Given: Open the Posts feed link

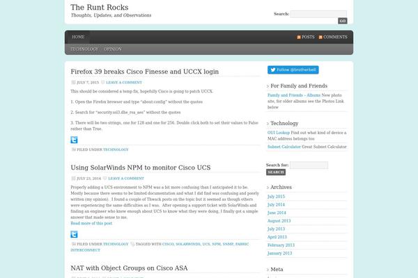Looking at the screenshot, I should (x=308, y=37).
